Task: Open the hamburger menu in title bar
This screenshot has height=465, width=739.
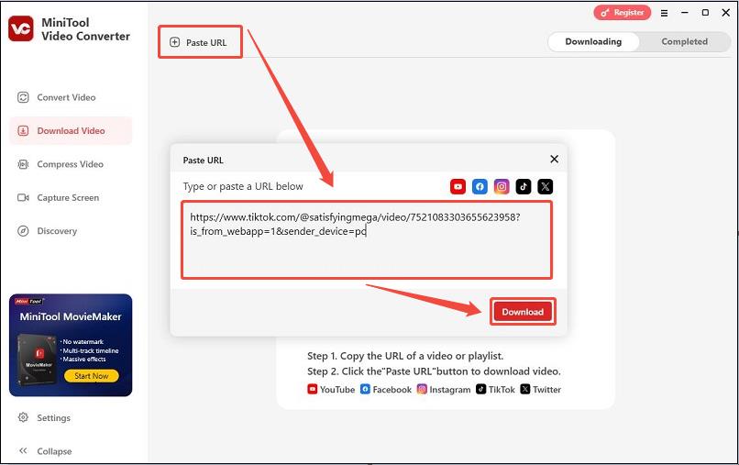Action: point(664,13)
